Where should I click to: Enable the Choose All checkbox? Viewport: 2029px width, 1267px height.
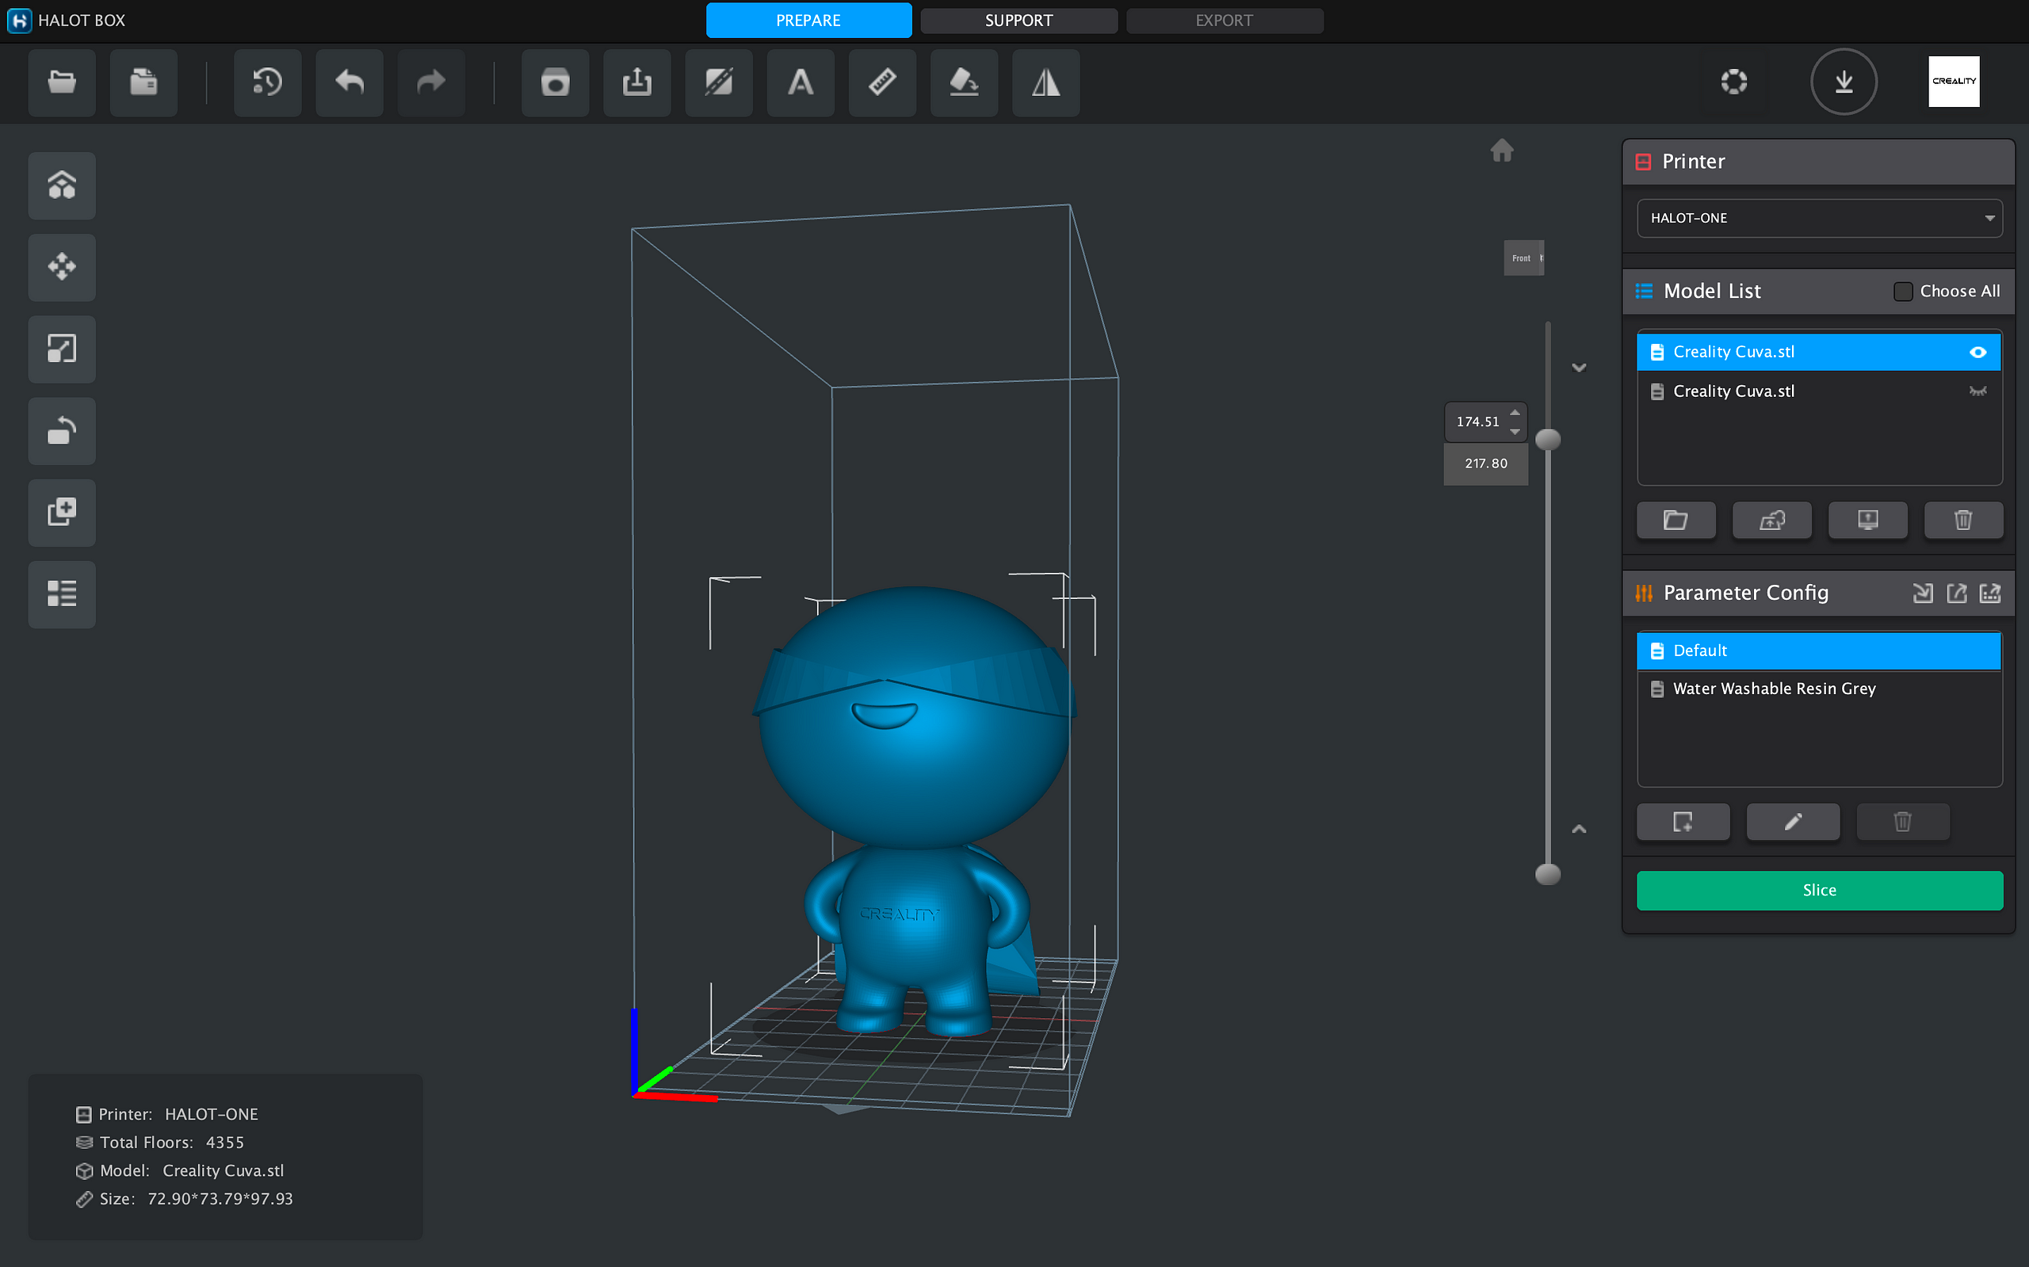point(1902,291)
